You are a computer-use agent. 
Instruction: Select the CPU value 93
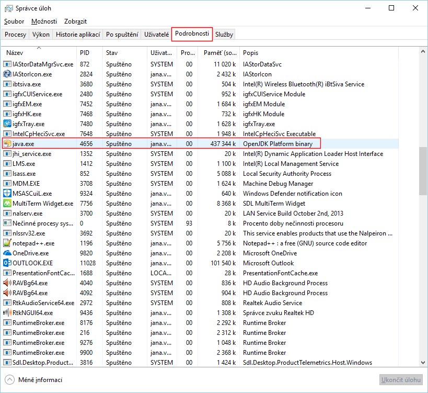pyautogui.click(x=189, y=223)
